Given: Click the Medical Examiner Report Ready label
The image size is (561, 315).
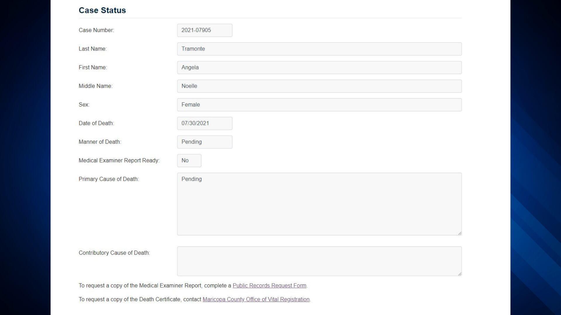Looking at the screenshot, I should pos(119,160).
